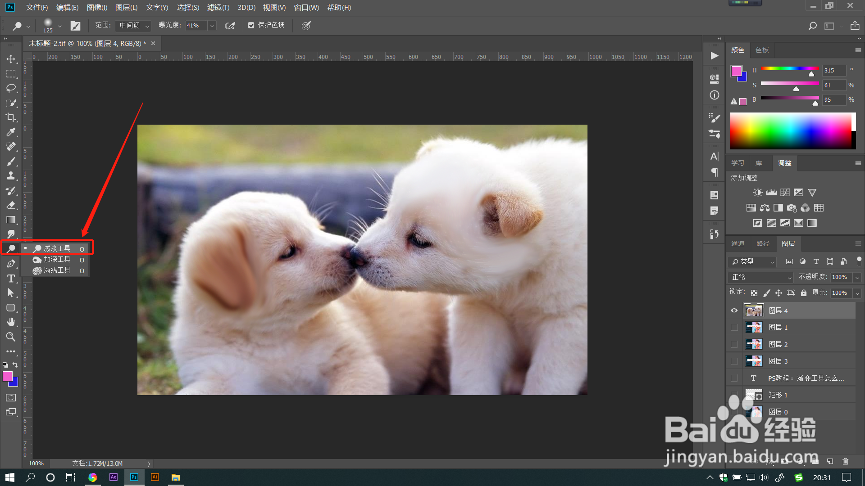Viewport: 865px width, 486px height.
Task: Open the layer blend mode 正常 dropdown
Action: (760, 277)
